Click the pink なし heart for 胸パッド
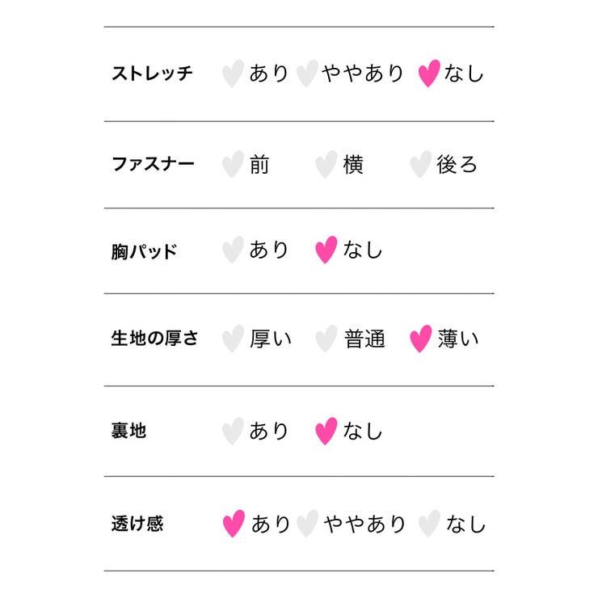Screen dimensions: 598x598 pos(326,250)
